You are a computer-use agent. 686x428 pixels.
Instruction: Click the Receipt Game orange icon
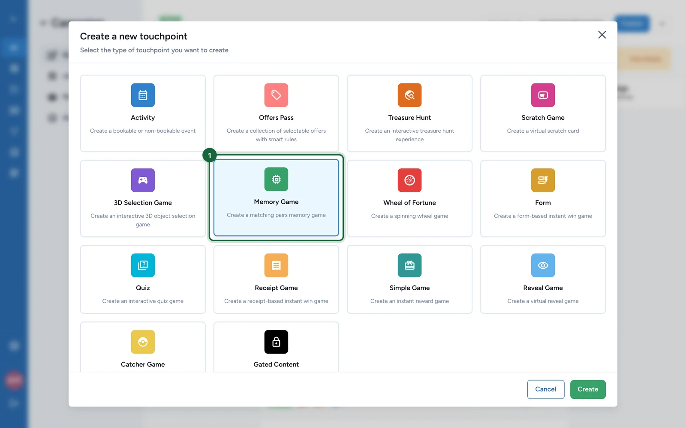tap(276, 265)
